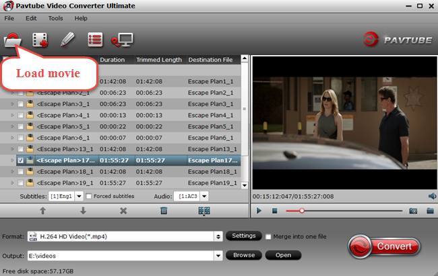Open the Tools menu

click(55, 18)
